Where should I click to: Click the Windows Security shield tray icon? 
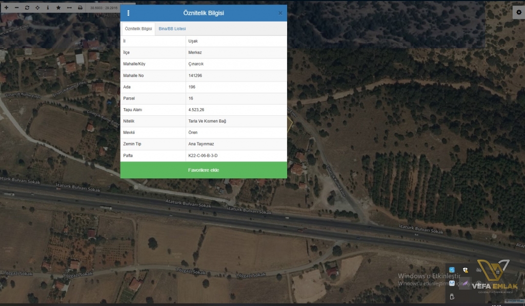465,270
